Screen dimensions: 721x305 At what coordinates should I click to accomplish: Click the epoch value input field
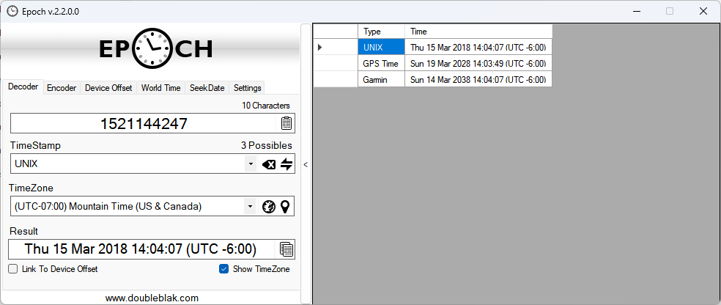click(x=144, y=123)
